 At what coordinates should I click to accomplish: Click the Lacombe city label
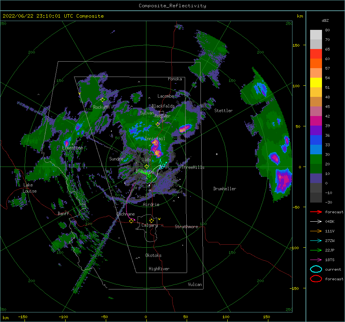click(166, 96)
